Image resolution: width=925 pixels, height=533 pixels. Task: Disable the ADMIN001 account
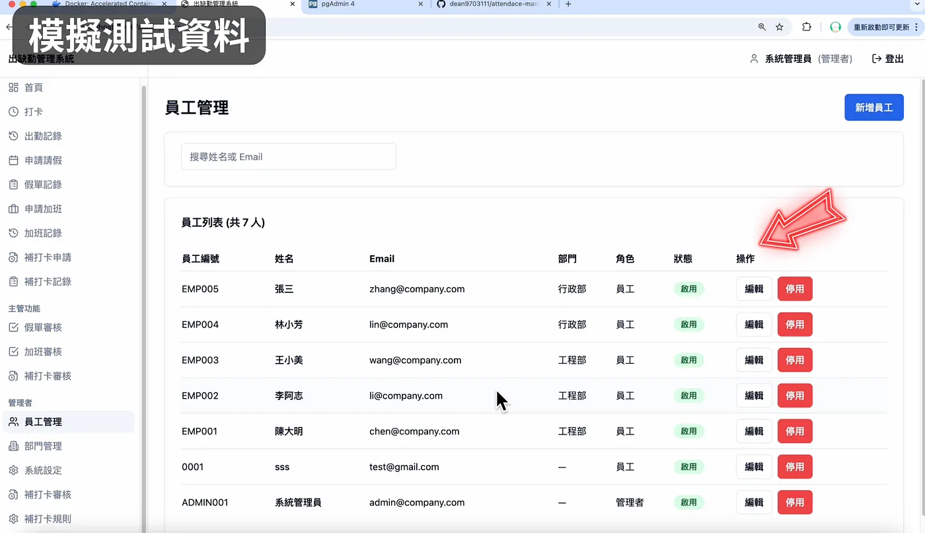click(795, 503)
